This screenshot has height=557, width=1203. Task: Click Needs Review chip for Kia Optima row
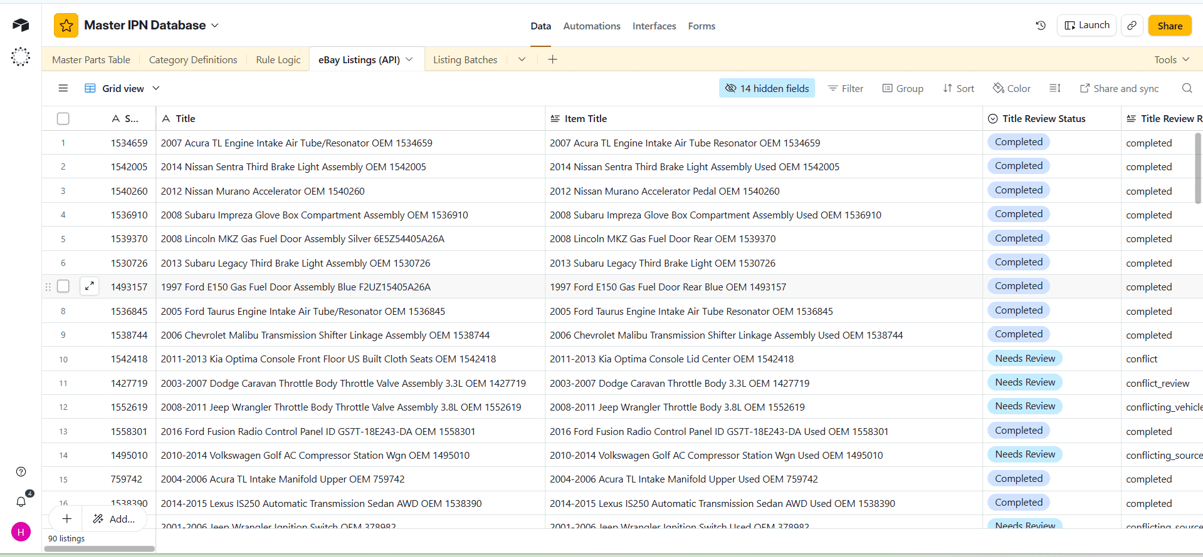point(1025,358)
